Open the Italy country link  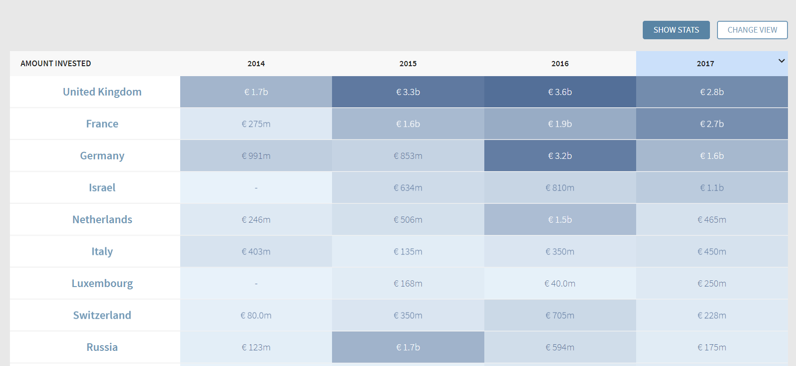click(x=102, y=252)
